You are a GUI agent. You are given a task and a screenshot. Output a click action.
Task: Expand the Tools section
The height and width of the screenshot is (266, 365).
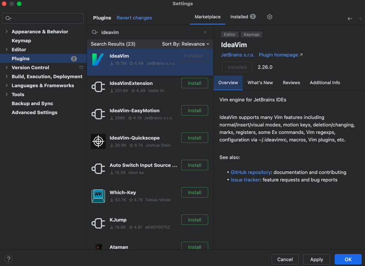6,95
